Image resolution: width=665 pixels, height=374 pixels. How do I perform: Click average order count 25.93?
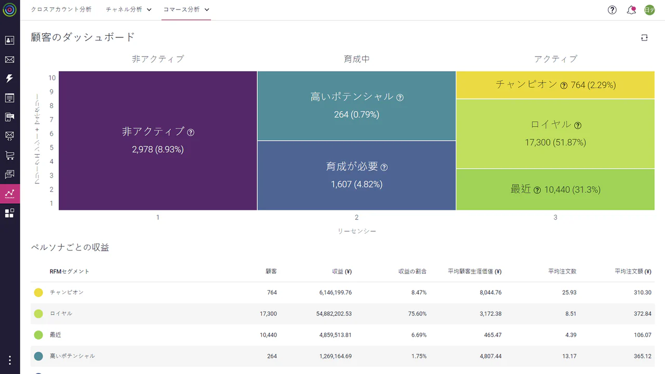(x=569, y=292)
